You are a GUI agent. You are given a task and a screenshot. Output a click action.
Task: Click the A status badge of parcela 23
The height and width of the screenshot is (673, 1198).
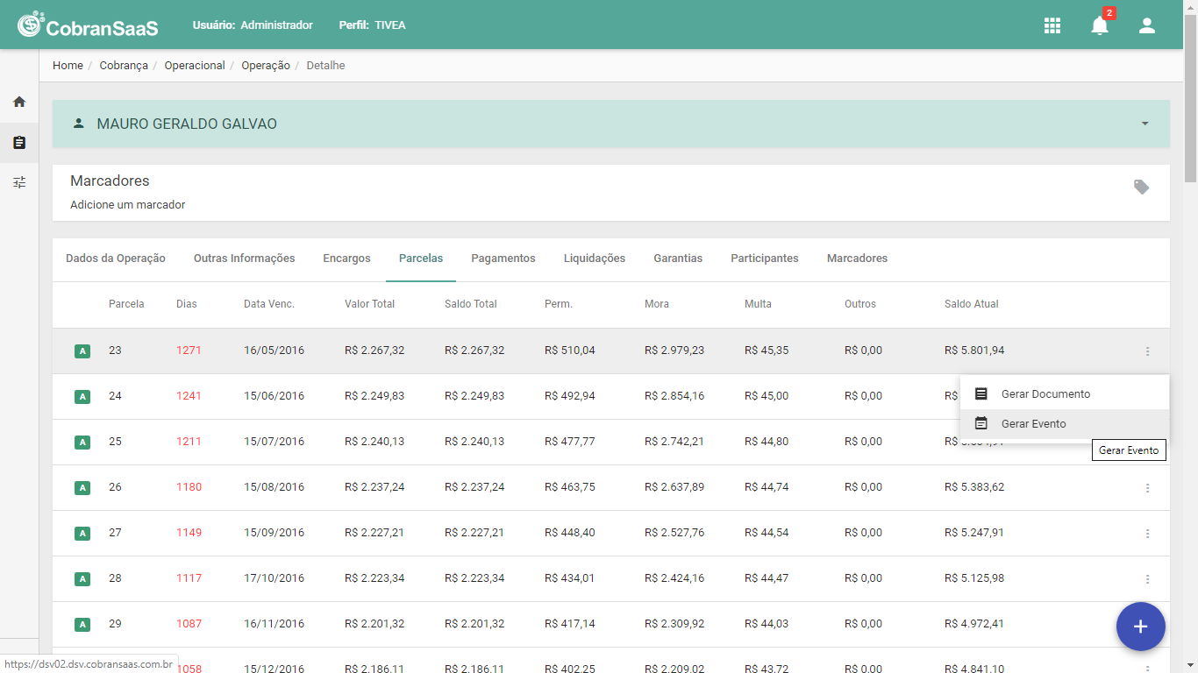(82, 351)
